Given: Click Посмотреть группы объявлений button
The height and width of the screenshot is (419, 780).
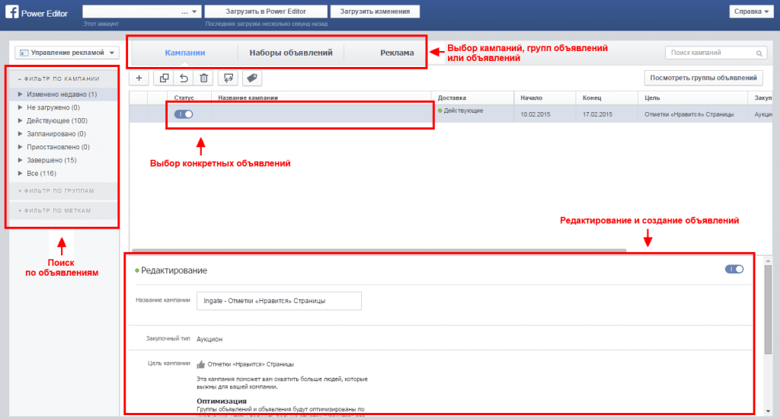Looking at the screenshot, I should tap(703, 78).
